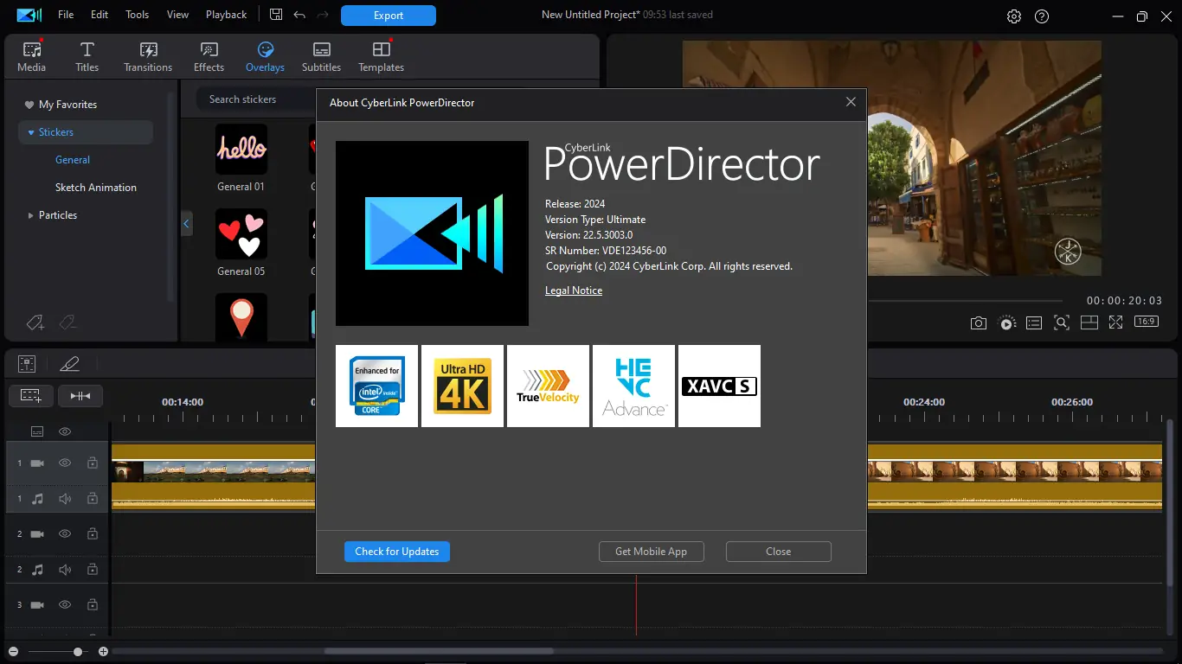Zoom out the timeline with the minus button
1182x664 pixels.
[x=12, y=652]
